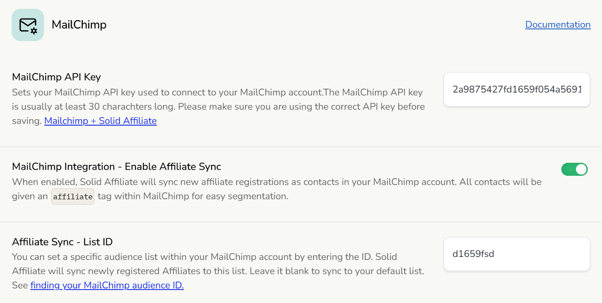Screen dimensions: 602x303
Task: Click the 'tag within MailChimp for easy segmentation' text
Action: coord(193,196)
